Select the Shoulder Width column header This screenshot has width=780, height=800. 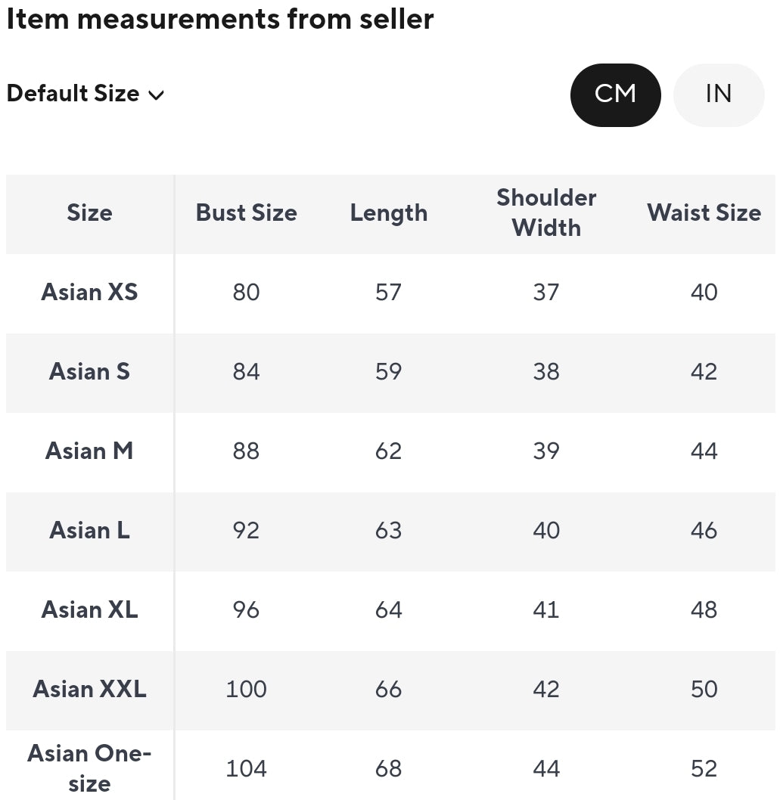pyautogui.click(x=546, y=213)
